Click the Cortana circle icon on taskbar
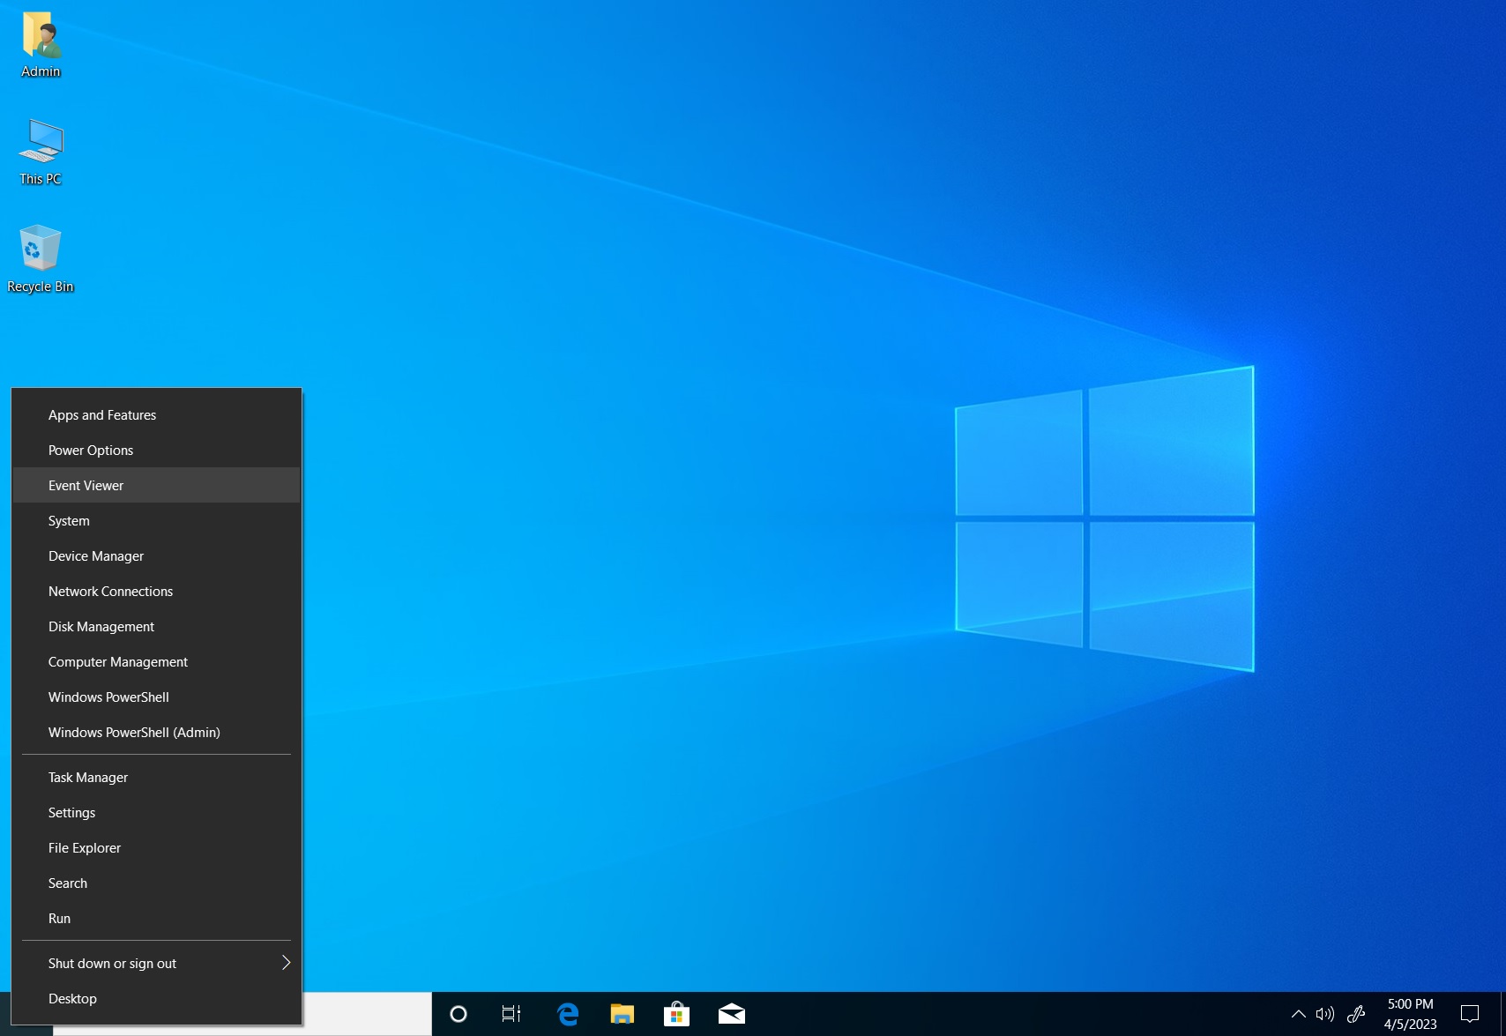The height and width of the screenshot is (1036, 1506). 459,1014
